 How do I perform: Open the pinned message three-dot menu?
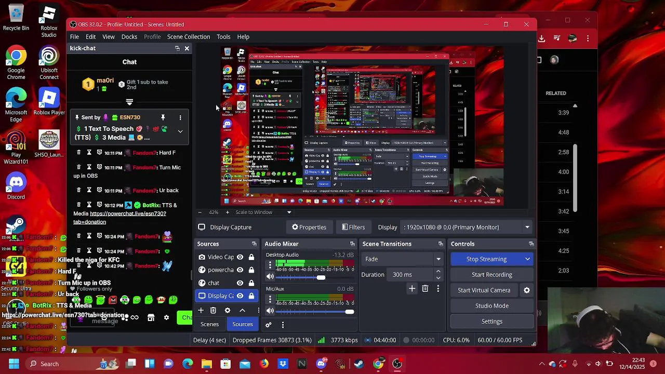pos(180,117)
